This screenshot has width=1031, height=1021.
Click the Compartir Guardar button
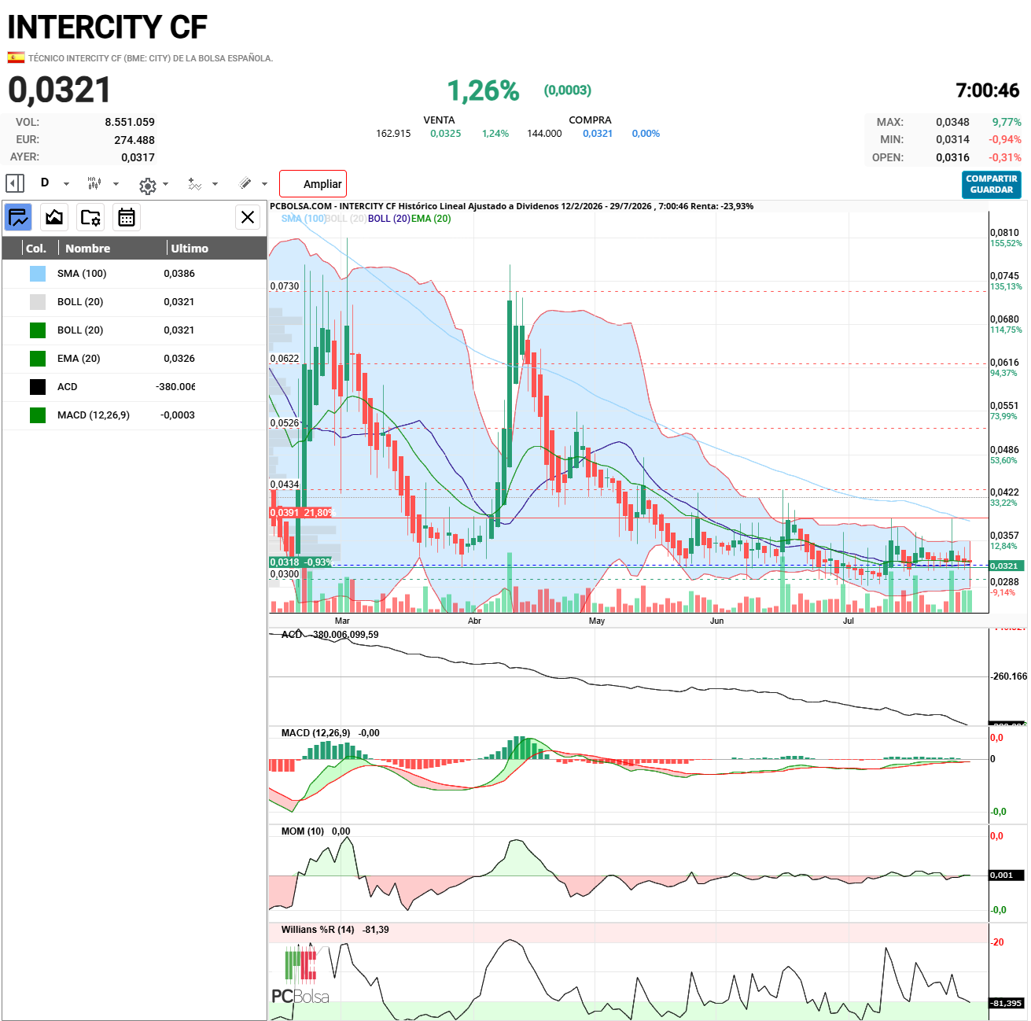992,184
